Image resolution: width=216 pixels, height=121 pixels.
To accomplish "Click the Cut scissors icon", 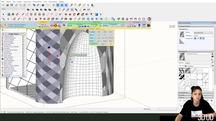I will point(17,5).
